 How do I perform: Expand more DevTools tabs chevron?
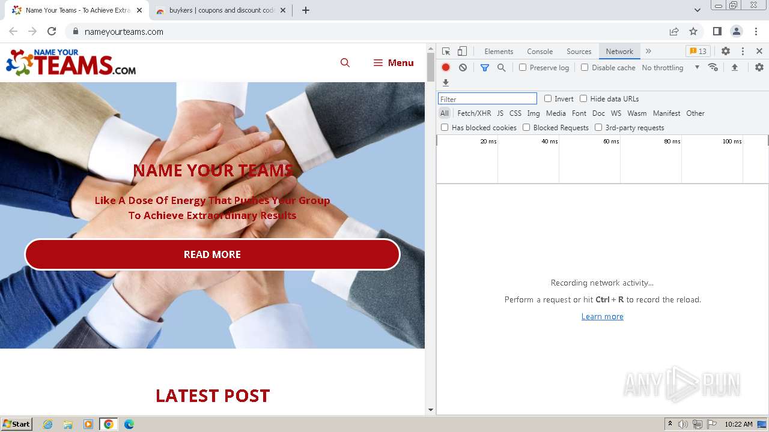[648, 51]
